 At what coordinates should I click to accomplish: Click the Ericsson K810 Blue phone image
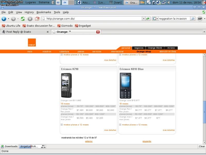click(x=125, y=86)
